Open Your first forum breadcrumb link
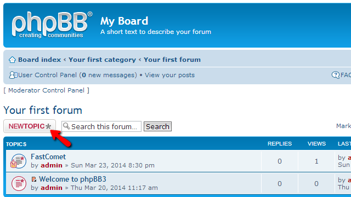Screen dimensions: 351x197 click(172, 60)
